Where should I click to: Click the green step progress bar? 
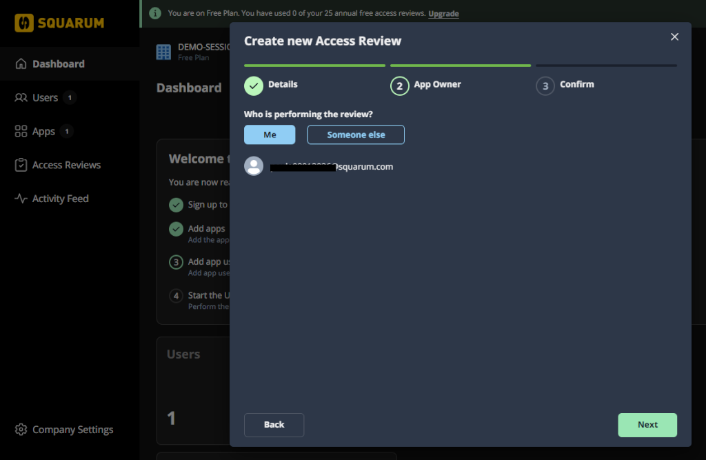[314, 66]
